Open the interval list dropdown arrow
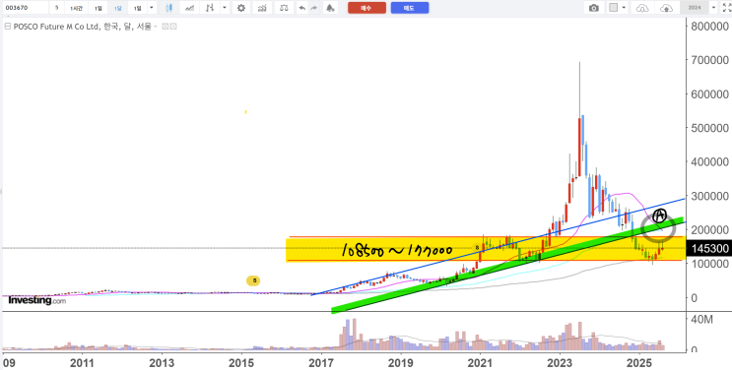732x370 pixels. tap(152, 8)
